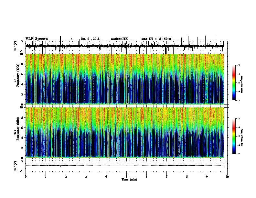Click the "VLF Spectra" plot title
The width and height of the screenshot is (256, 198).
[37, 39]
